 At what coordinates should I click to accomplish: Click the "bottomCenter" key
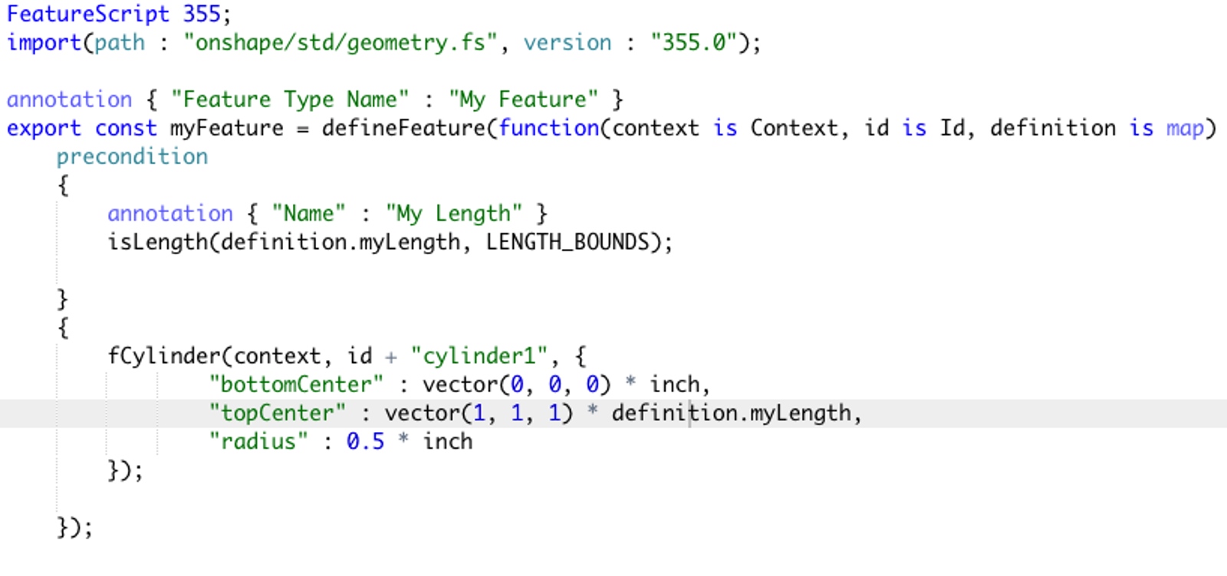(296, 385)
